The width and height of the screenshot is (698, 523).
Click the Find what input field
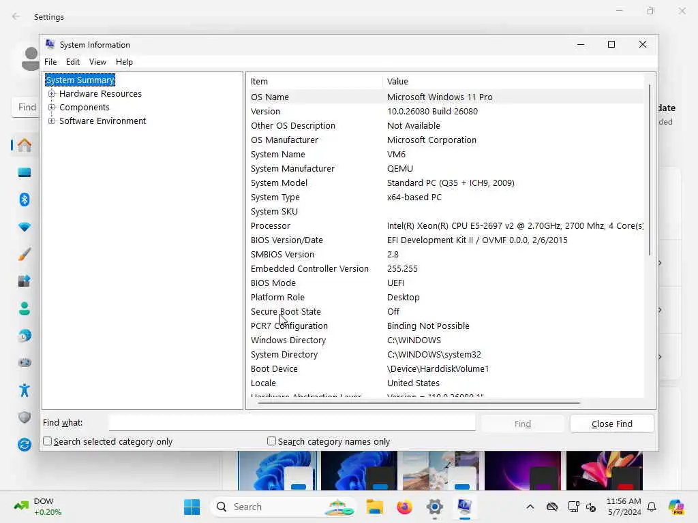pos(292,422)
